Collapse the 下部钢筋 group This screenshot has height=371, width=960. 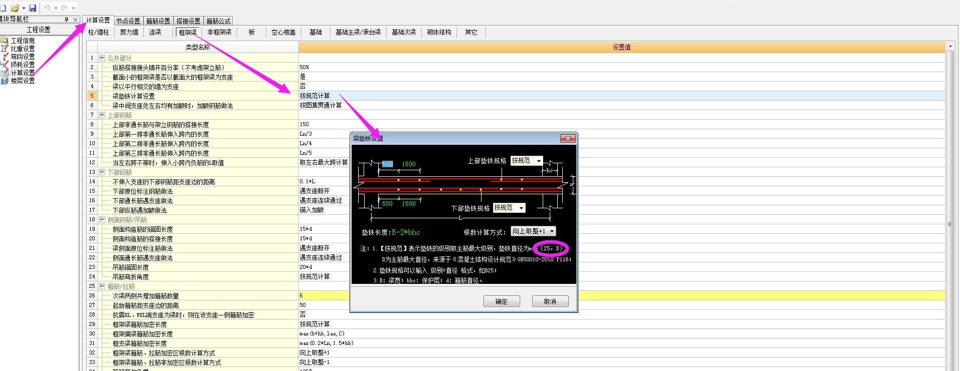(x=102, y=172)
